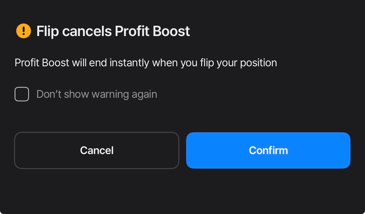Select the Flip cancels Profit Boost heading
The image size is (365, 214).
click(113, 31)
